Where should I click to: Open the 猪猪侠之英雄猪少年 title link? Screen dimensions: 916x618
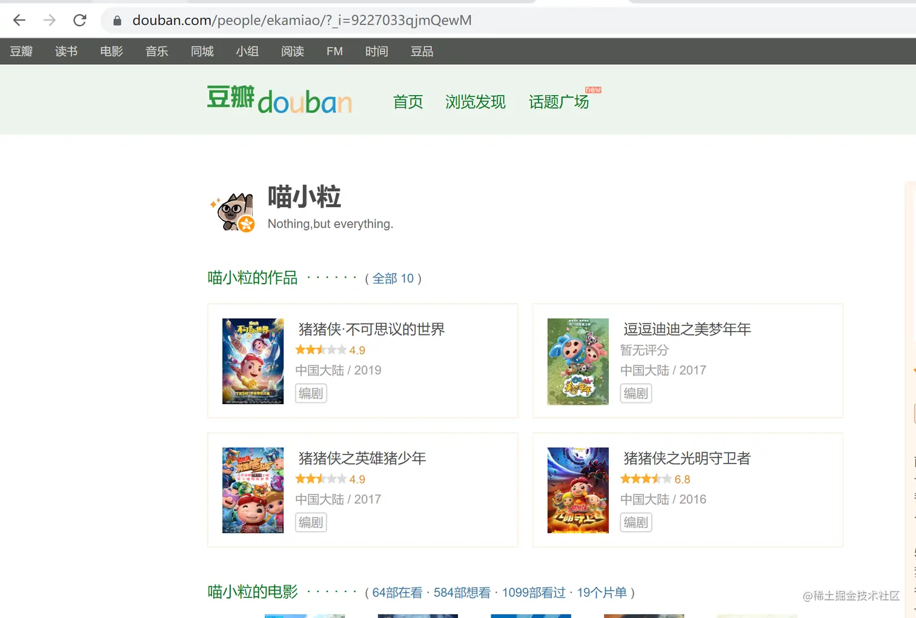[362, 458]
